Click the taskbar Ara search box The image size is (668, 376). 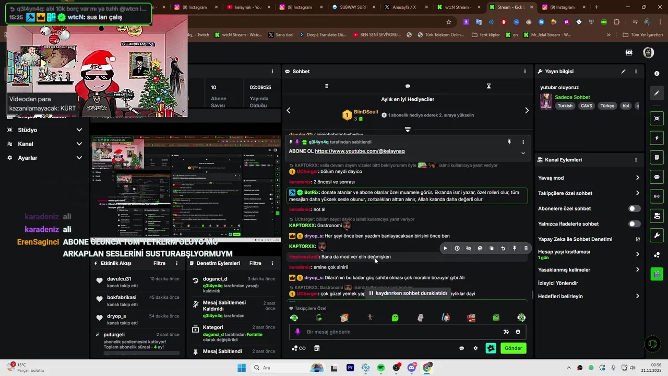pos(288,368)
